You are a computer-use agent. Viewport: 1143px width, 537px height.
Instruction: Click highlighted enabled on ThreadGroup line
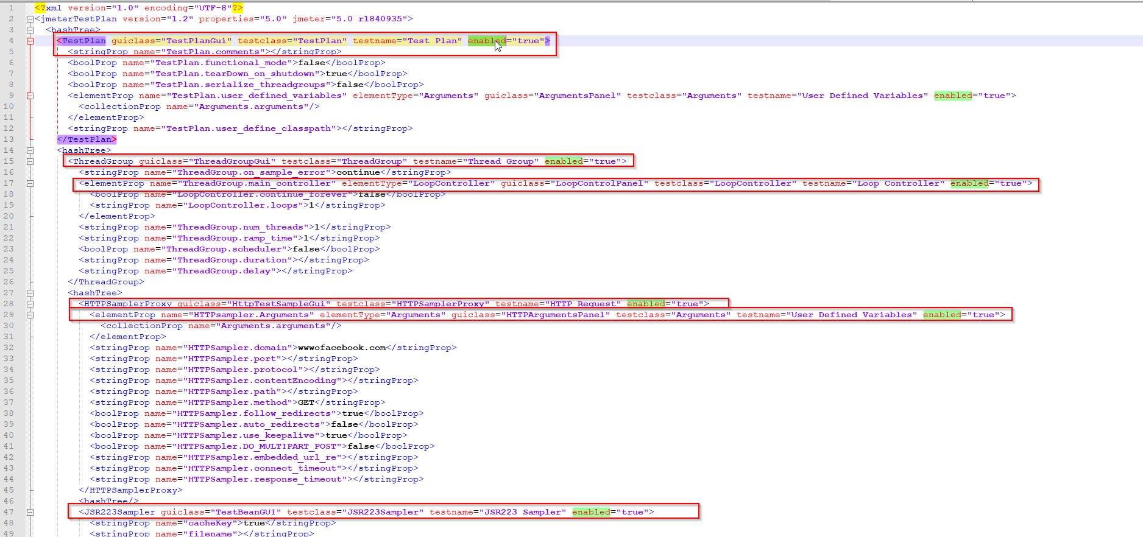click(564, 161)
